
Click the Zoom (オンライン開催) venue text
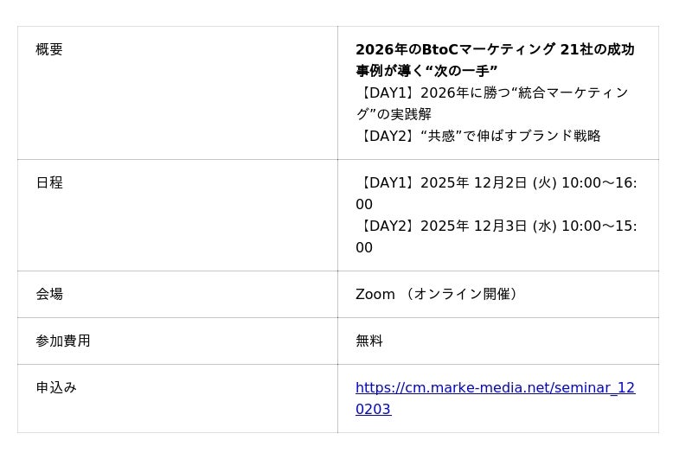click(x=439, y=294)
